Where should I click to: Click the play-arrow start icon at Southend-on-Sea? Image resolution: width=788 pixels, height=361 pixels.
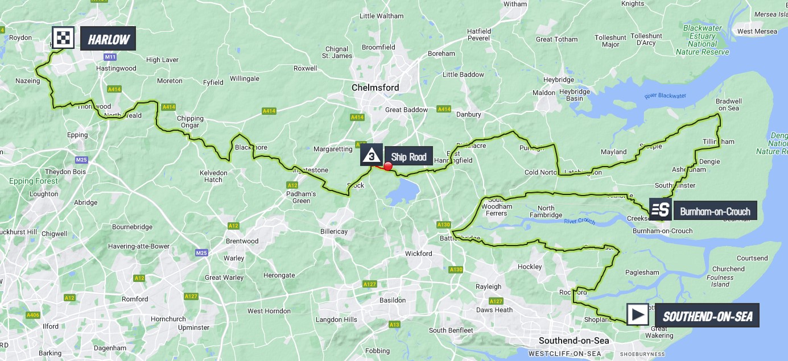(638, 314)
